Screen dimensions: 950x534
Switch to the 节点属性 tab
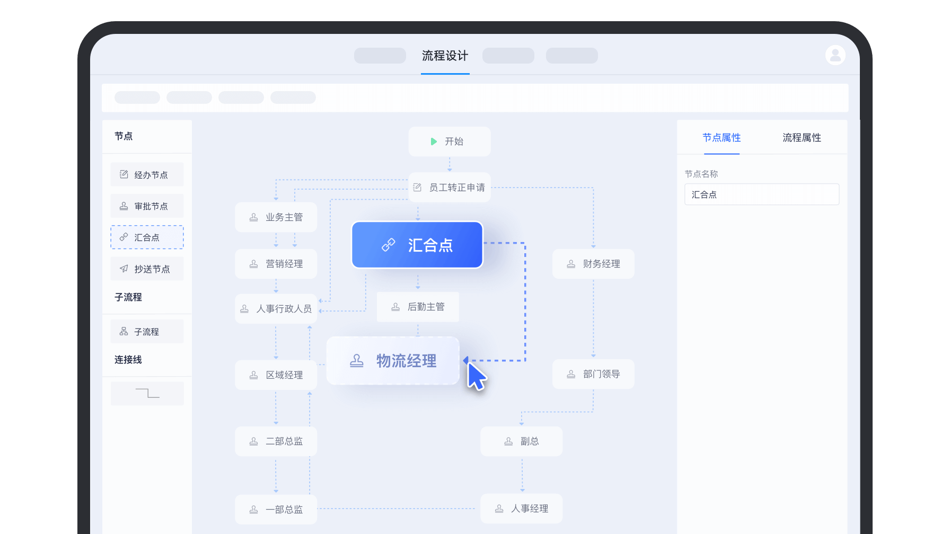click(x=722, y=138)
